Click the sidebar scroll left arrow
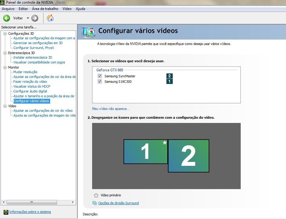 coord(3,202)
